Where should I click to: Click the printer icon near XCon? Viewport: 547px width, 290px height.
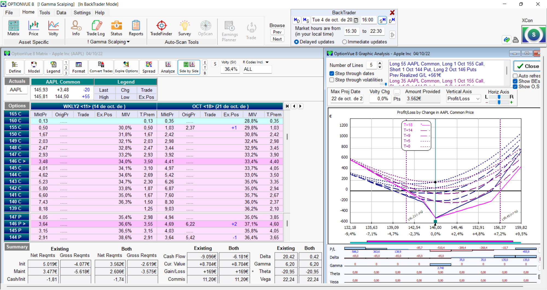point(516,40)
